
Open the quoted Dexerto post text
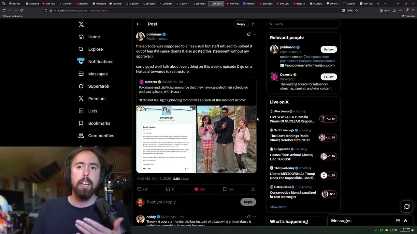(194, 94)
